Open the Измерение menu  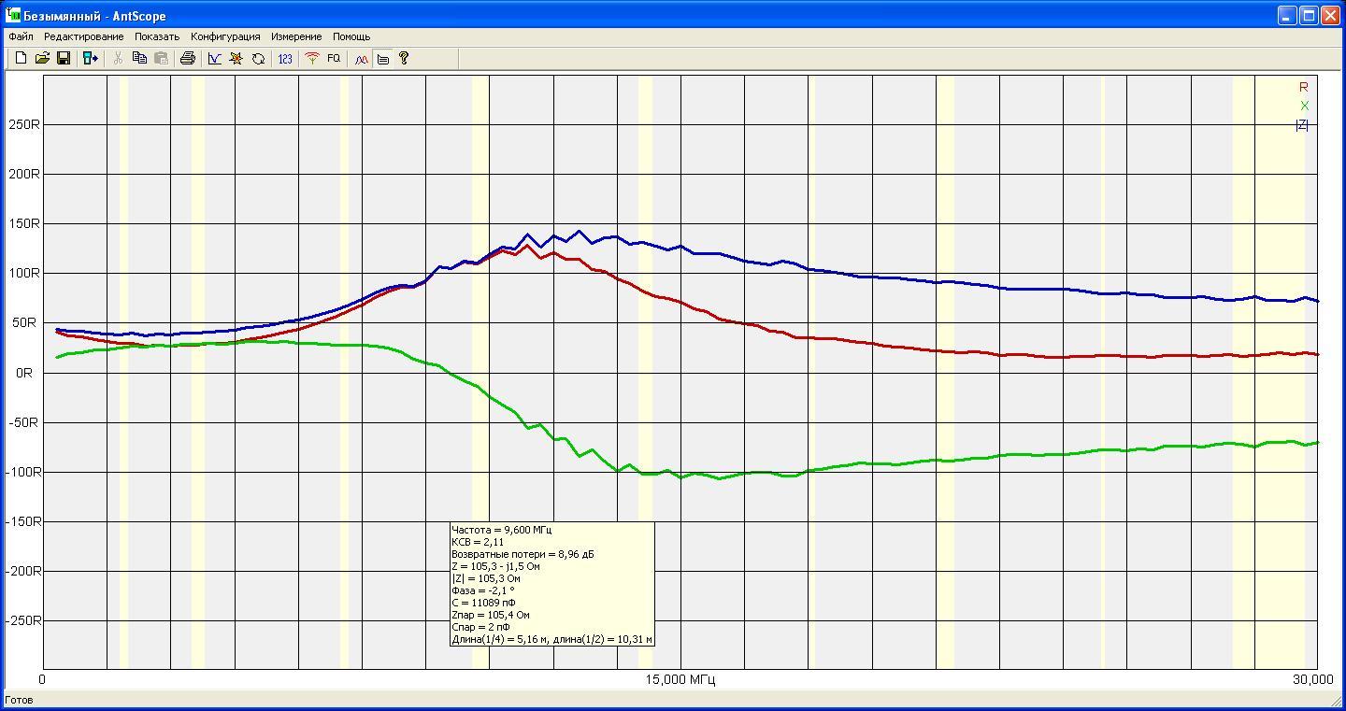[x=296, y=36]
